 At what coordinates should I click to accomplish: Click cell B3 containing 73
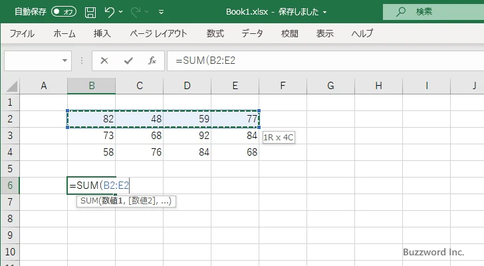point(92,136)
